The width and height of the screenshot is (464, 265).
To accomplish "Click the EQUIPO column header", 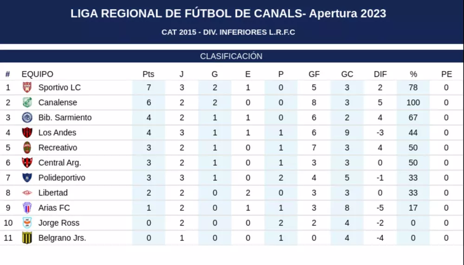I will pos(38,74).
